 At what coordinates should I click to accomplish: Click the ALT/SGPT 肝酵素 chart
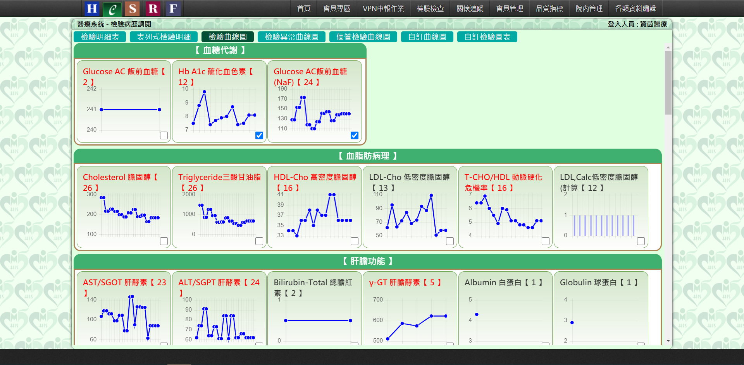219,321
